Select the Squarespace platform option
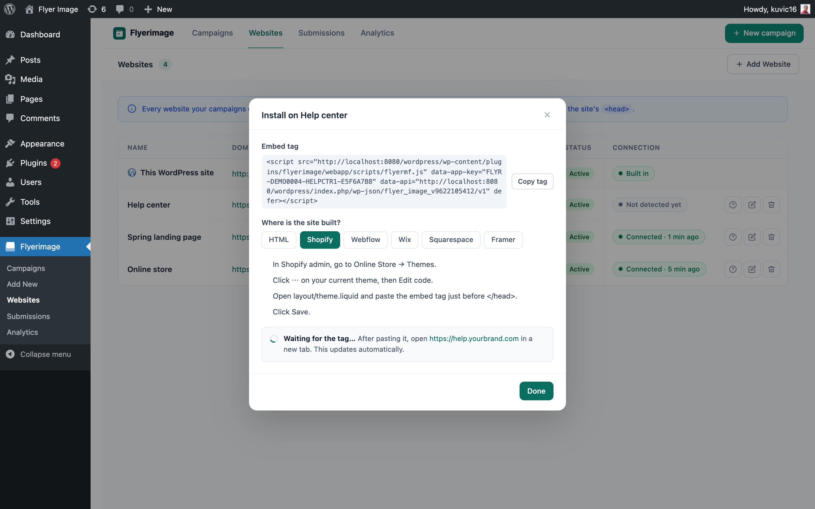 click(x=451, y=240)
